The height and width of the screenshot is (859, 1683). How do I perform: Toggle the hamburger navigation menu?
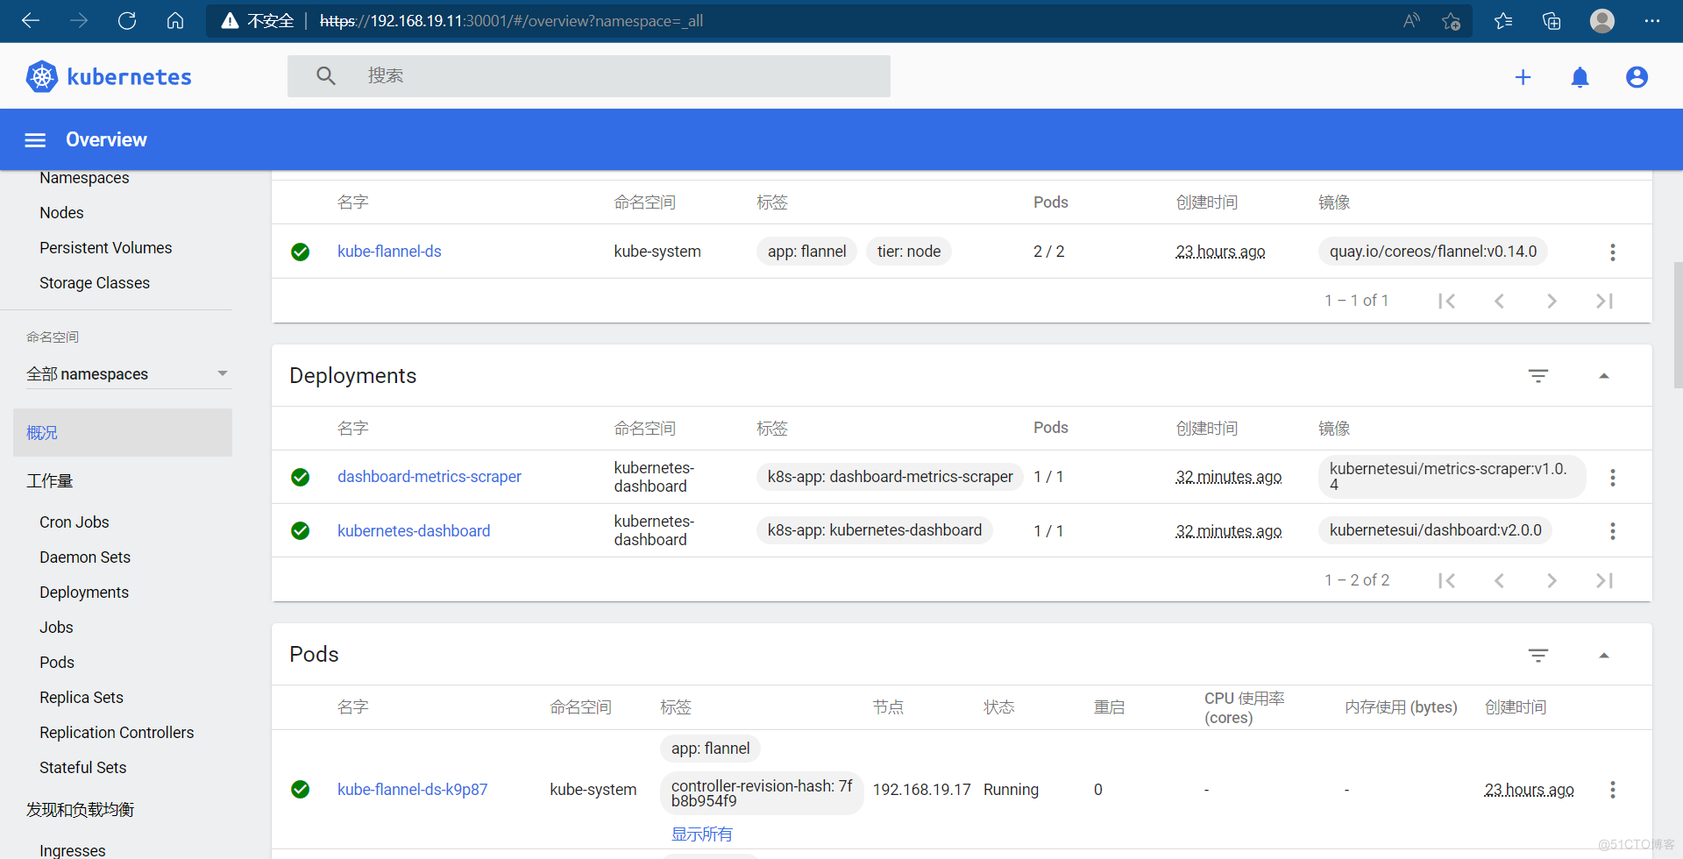click(x=35, y=140)
